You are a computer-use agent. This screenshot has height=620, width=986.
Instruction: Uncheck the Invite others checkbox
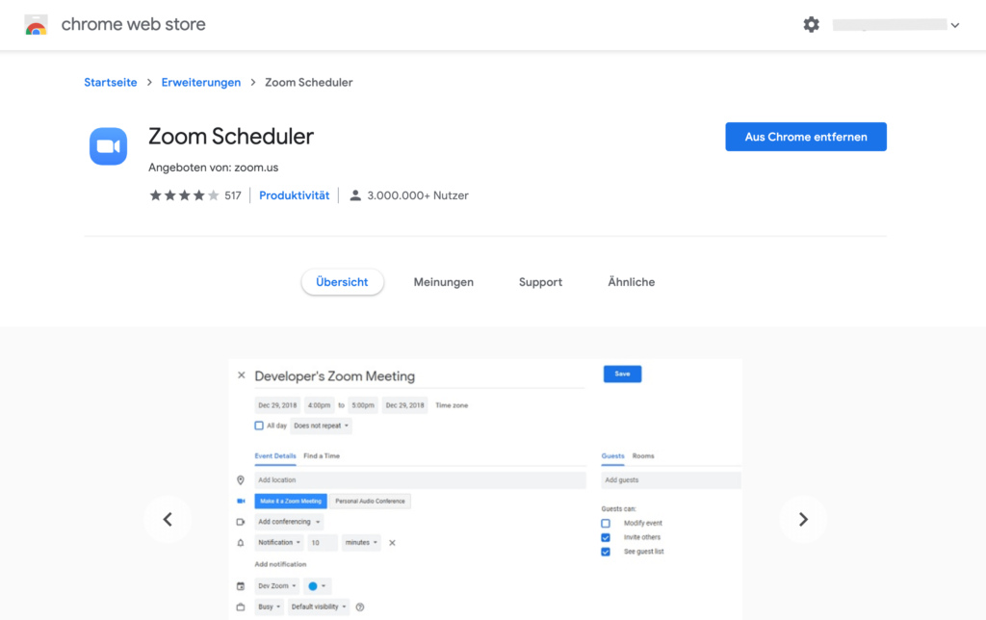[606, 537]
